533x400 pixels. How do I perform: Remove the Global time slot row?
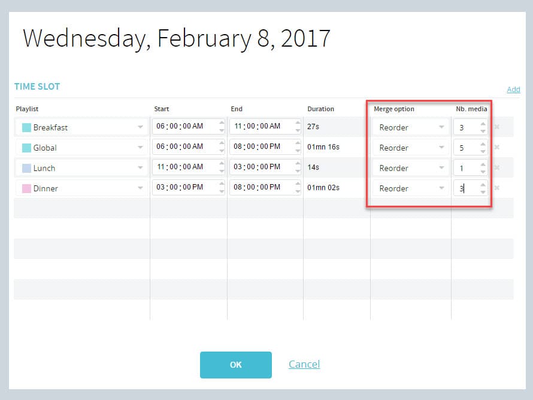[496, 147]
